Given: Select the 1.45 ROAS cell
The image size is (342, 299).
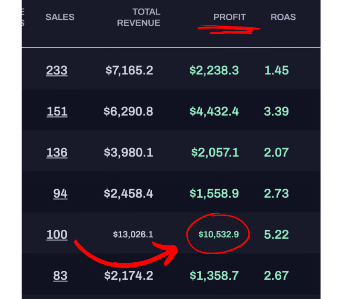Looking at the screenshot, I should tap(276, 70).
